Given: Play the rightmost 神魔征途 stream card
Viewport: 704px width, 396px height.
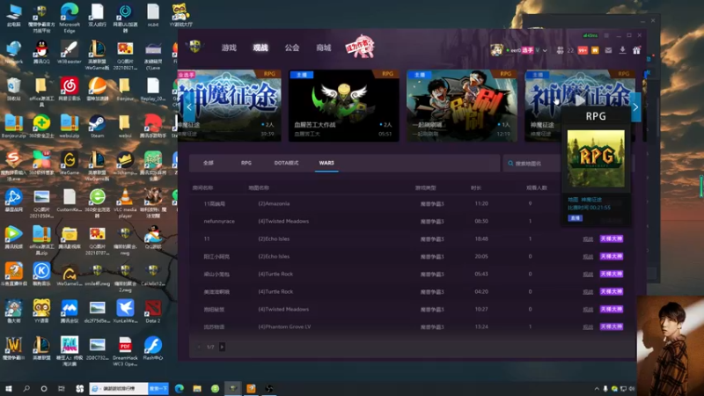Looking at the screenshot, I should (580, 100).
